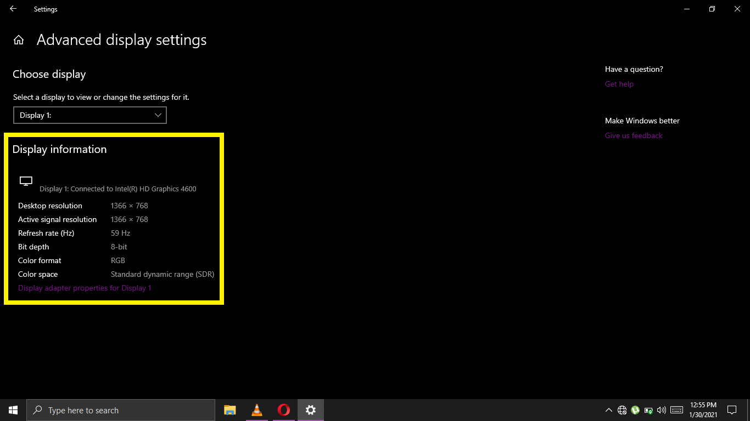Open Action Center notifications
Screen dimensions: 750x421
point(732,409)
